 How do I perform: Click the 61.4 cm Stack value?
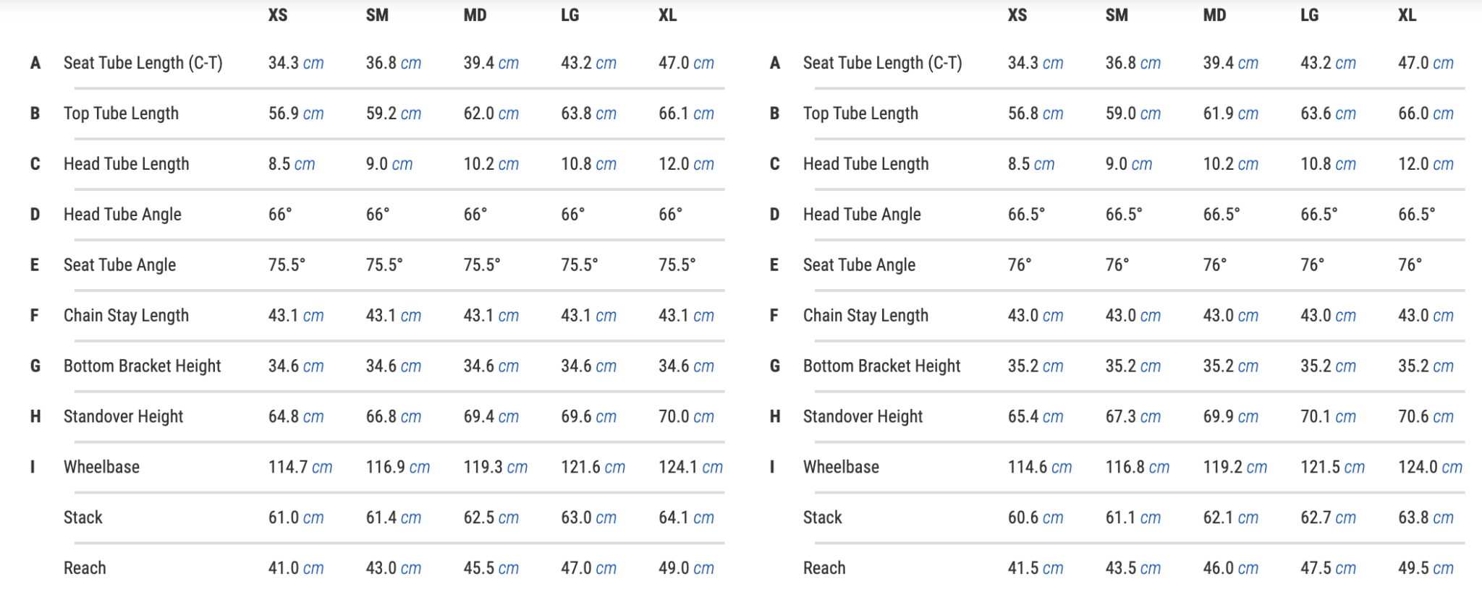coord(393,518)
